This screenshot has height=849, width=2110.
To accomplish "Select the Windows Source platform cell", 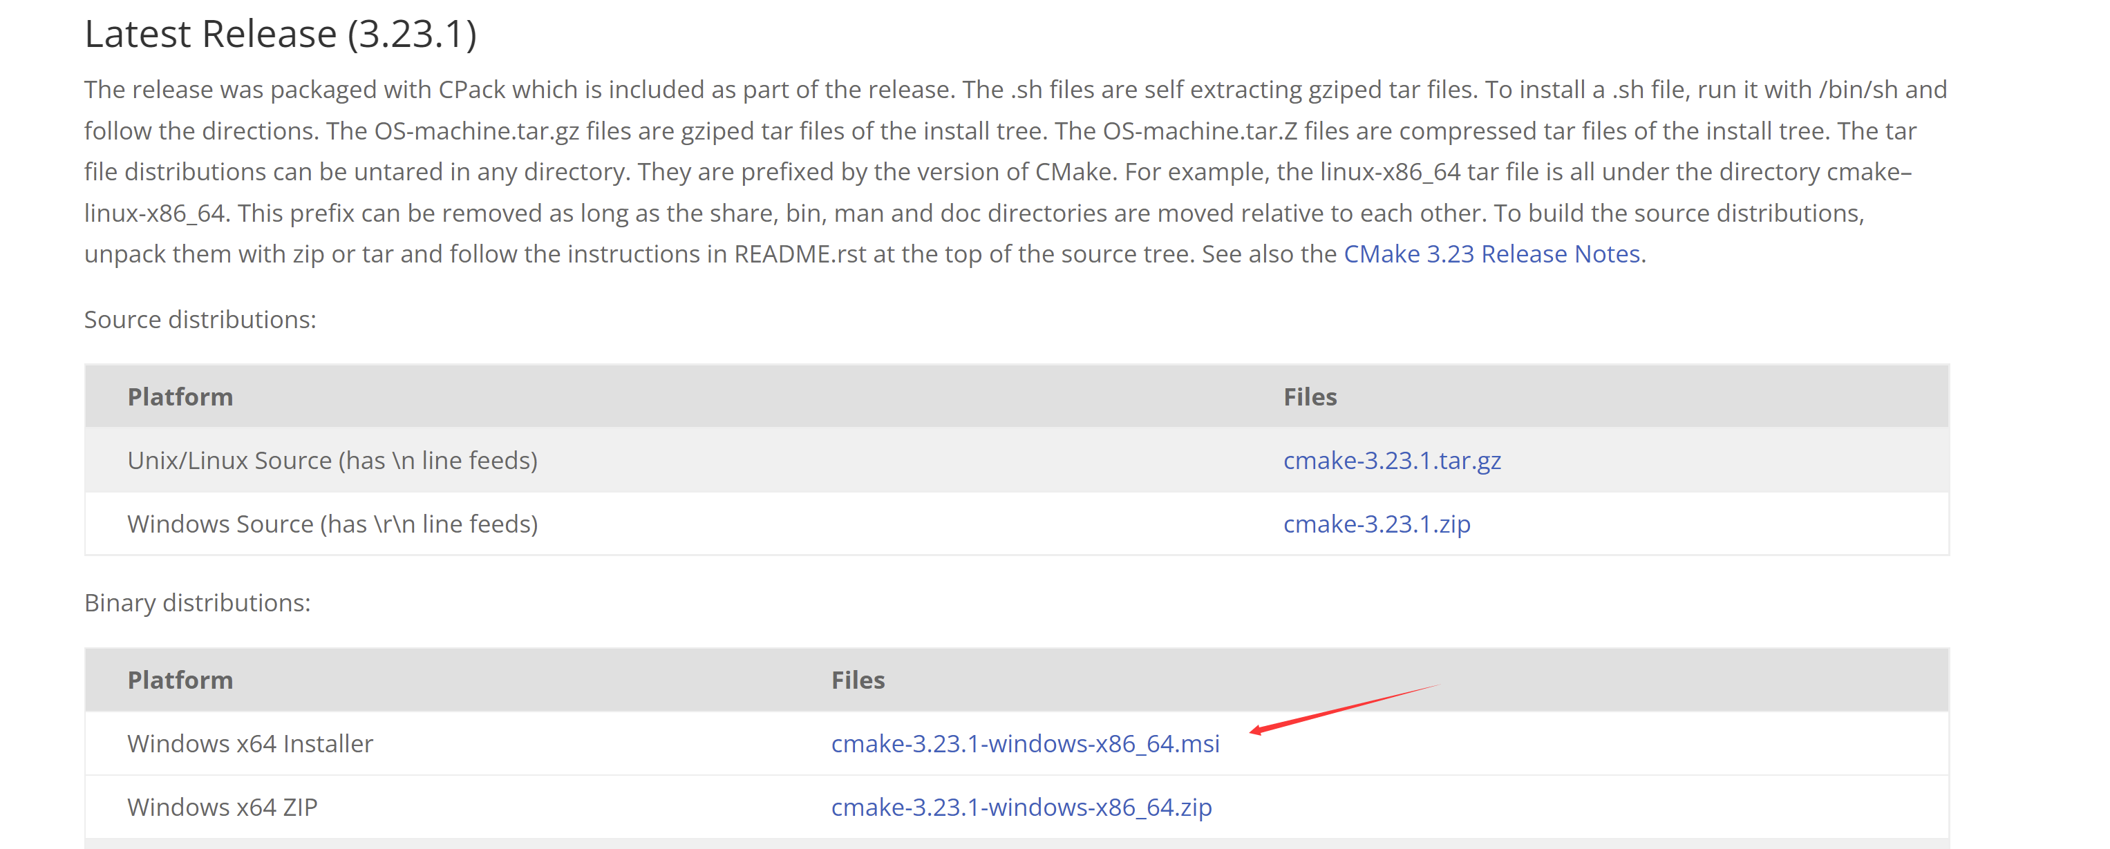I will pos(332,523).
